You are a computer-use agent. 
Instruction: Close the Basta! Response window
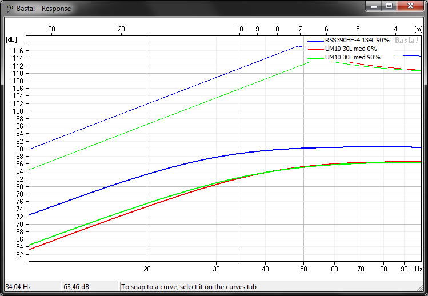[410, 6]
